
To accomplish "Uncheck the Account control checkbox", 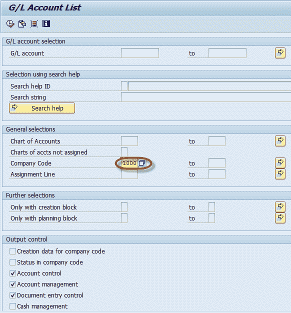I will coord(13,273).
